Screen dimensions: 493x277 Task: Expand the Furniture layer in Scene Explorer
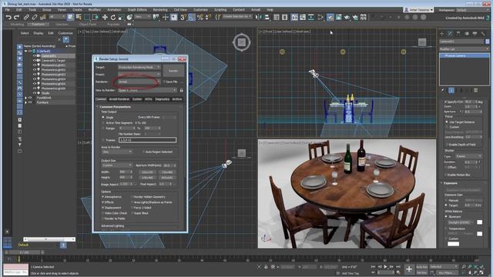pos(26,102)
